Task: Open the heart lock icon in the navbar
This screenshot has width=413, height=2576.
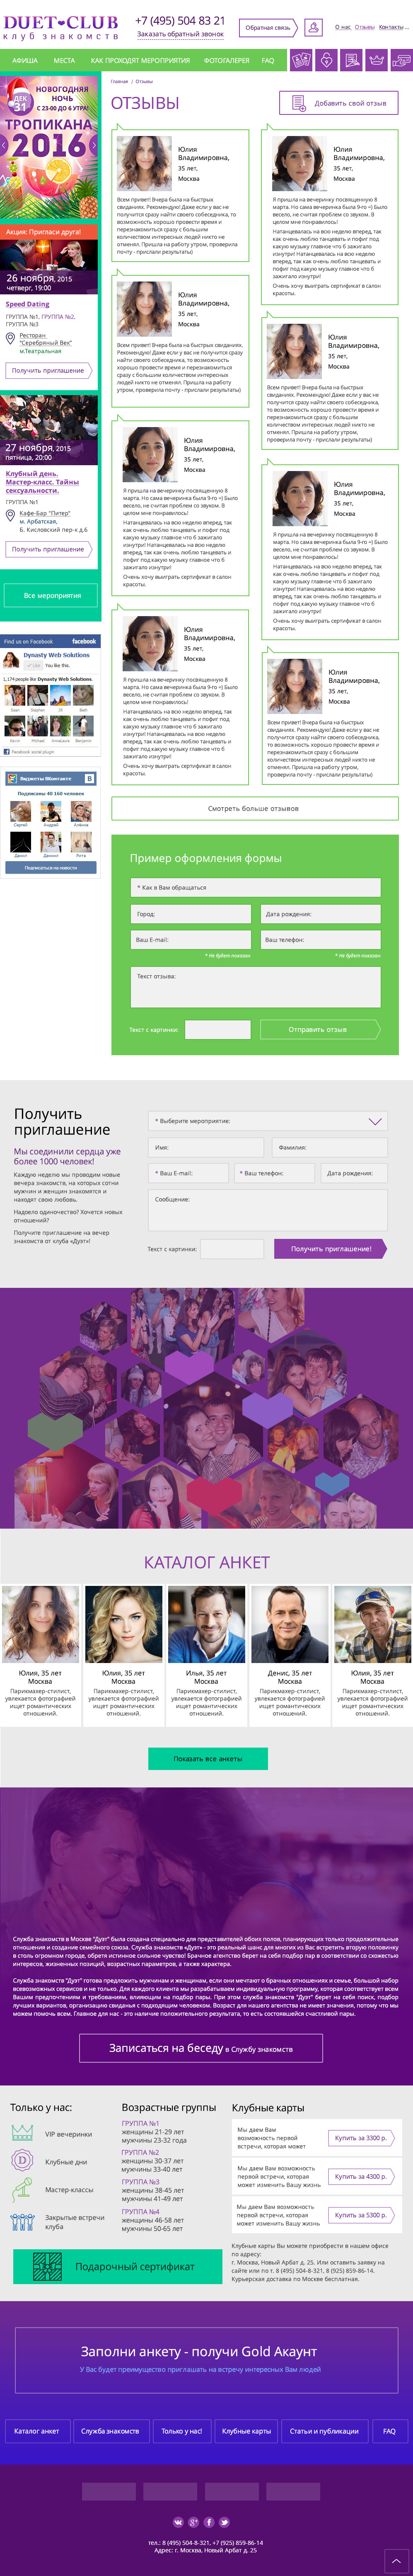Action: coord(326,60)
